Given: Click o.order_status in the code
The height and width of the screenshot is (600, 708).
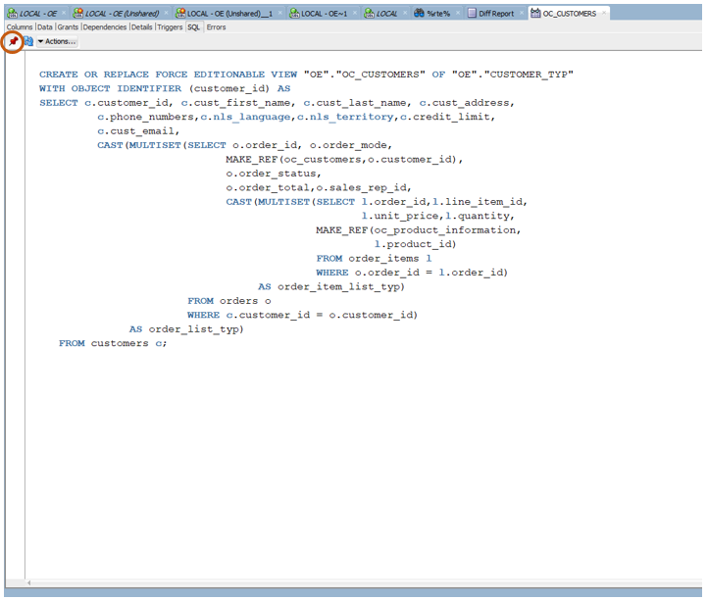Looking at the screenshot, I should pyautogui.click(x=271, y=174).
